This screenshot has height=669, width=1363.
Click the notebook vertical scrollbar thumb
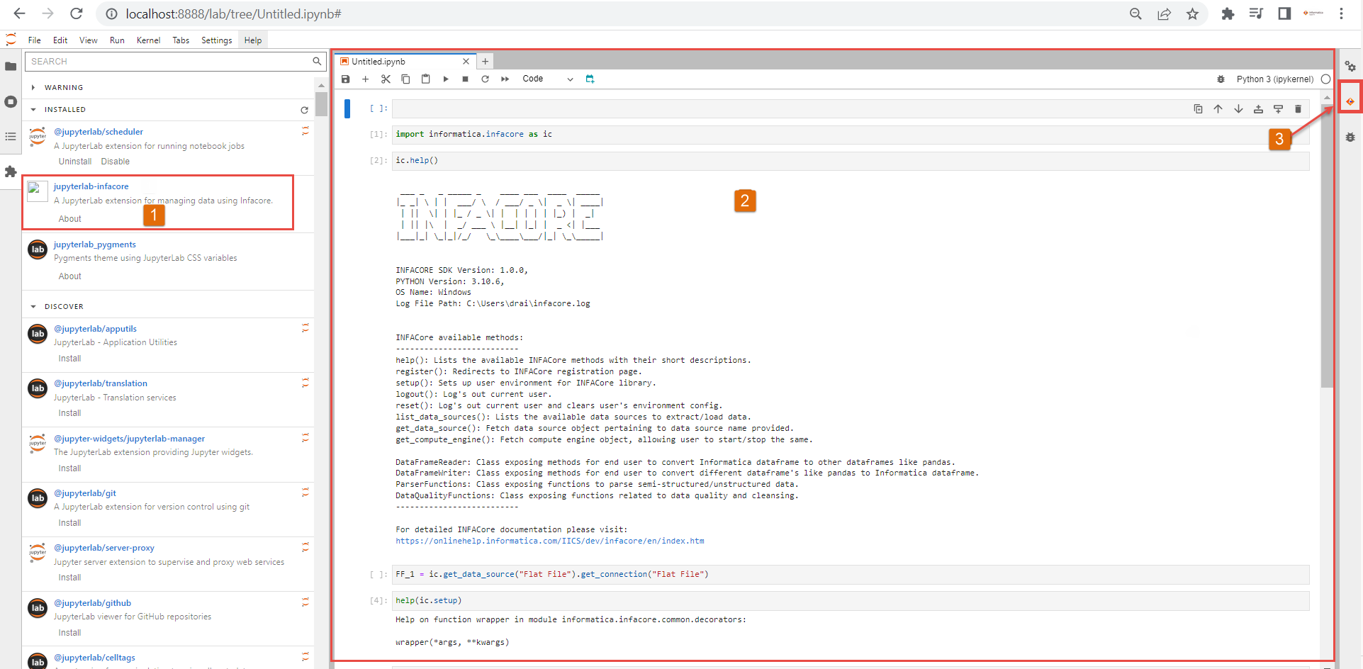(1327, 244)
